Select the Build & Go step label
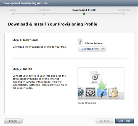 pyautogui.click(x=124, y=10)
